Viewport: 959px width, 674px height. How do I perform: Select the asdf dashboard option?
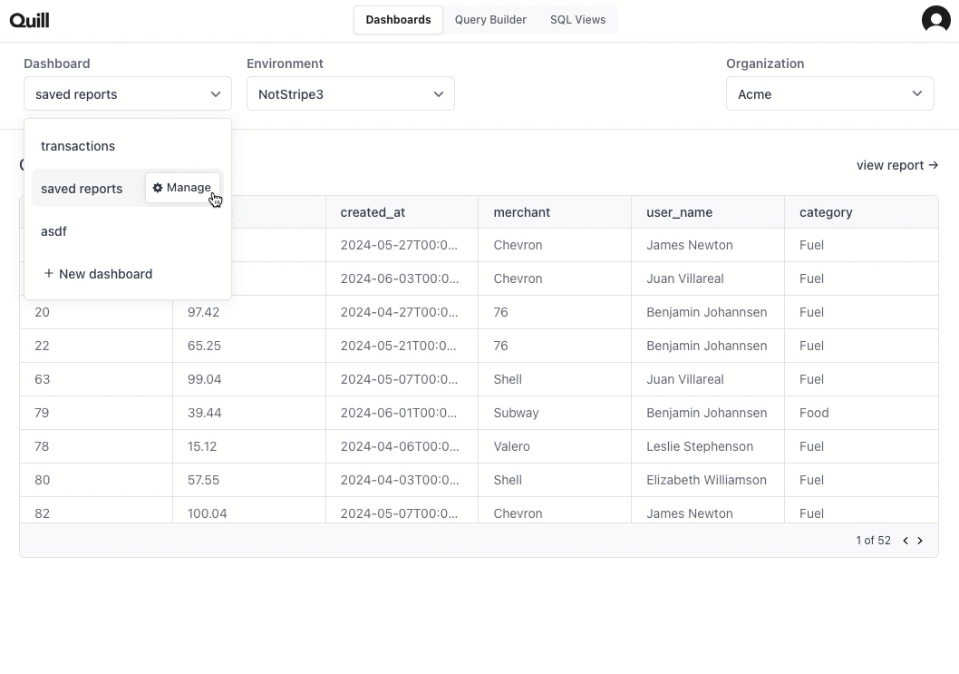click(128, 231)
